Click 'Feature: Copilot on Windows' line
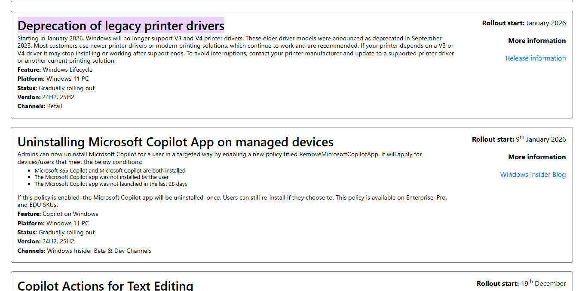The image size is (579, 291). click(x=58, y=214)
